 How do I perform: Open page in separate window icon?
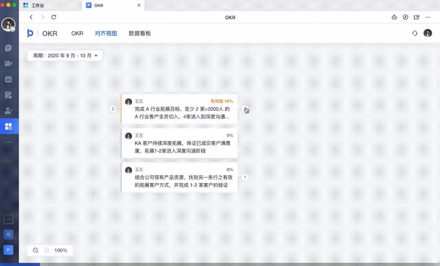pyautogui.click(x=416, y=17)
